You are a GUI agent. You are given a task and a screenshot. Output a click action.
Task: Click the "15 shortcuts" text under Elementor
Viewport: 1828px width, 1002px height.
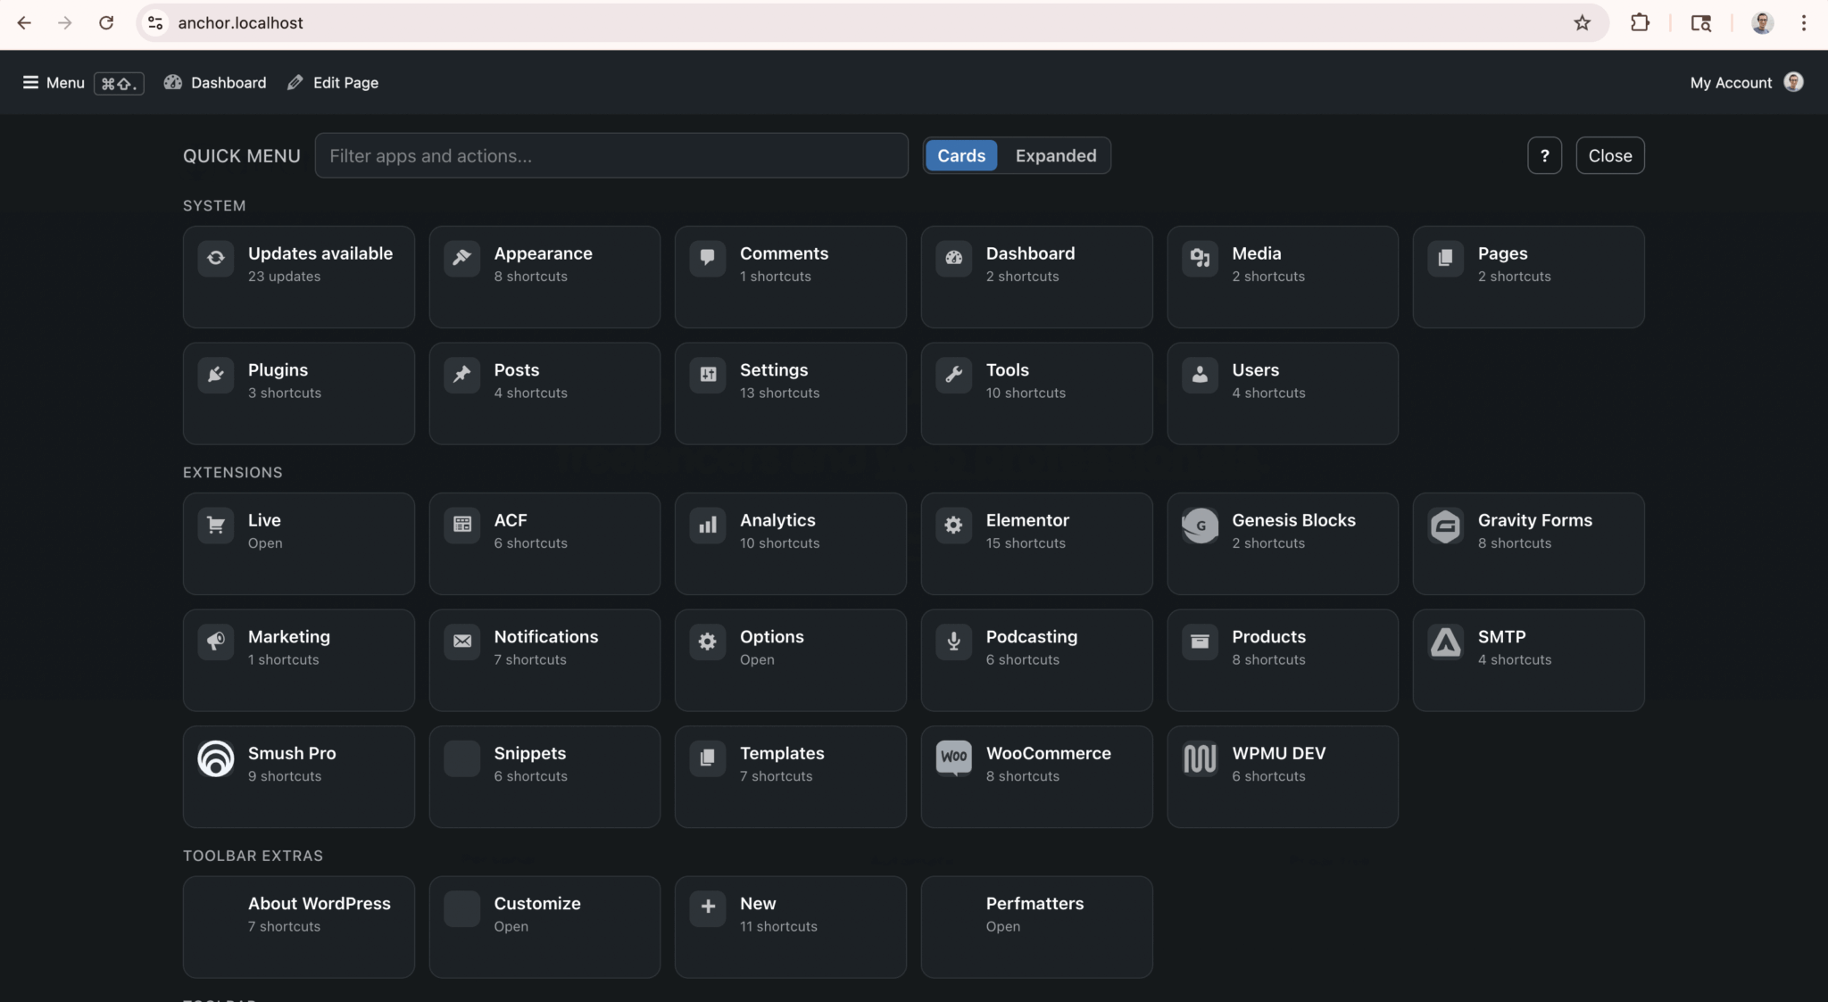pyautogui.click(x=1026, y=543)
